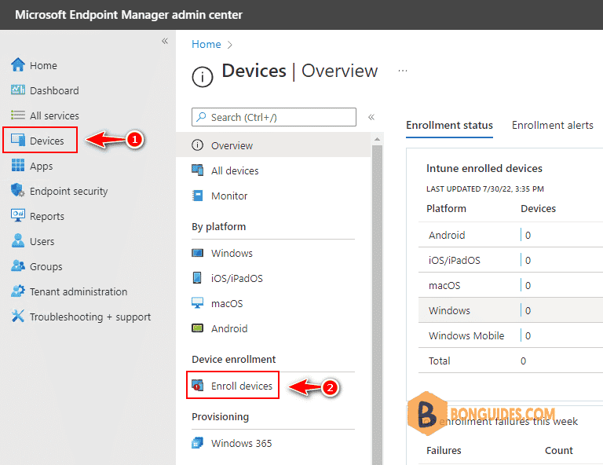This screenshot has width=603, height=465.
Task: Select the Devices monitor icon in sidebar
Action: [x=18, y=140]
